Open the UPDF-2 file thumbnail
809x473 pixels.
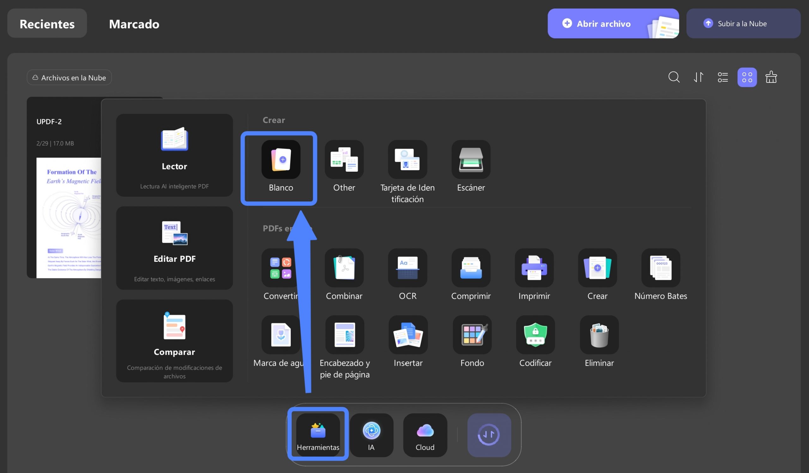coord(64,187)
